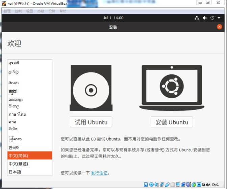Click the 安装 Ubuntu button
227x189 pixels.
point(172,122)
